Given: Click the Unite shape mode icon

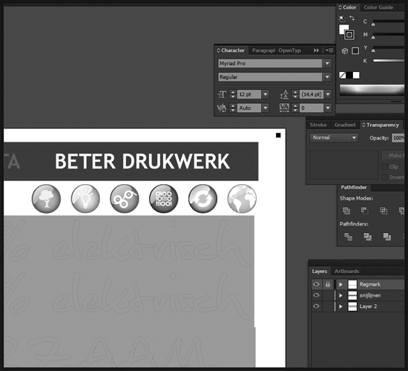Looking at the screenshot, I should [x=346, y=211].
